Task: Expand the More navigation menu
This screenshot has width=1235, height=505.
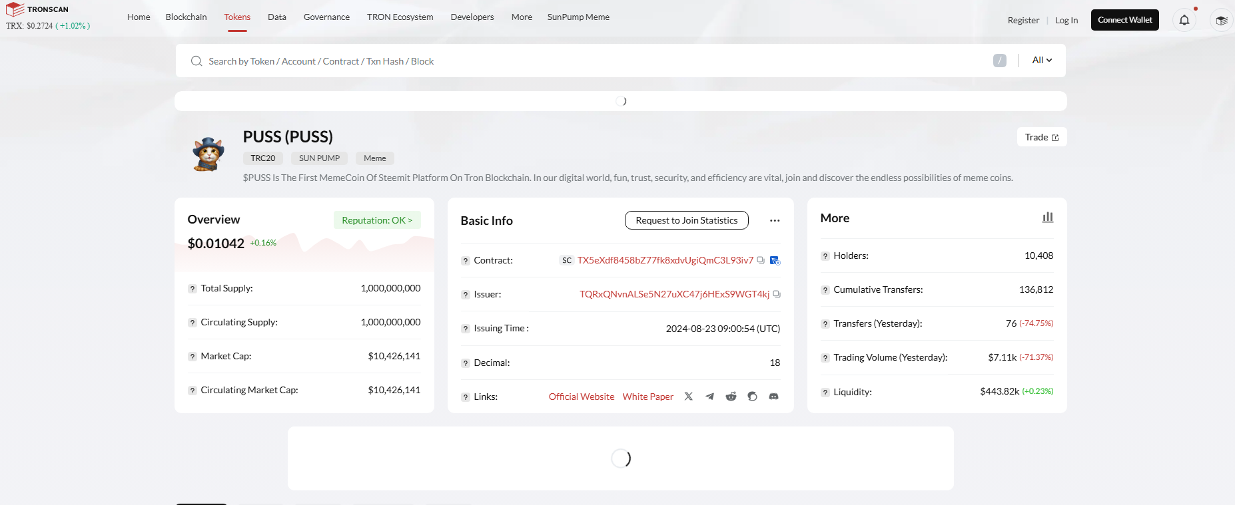Action: pos(522,17)
